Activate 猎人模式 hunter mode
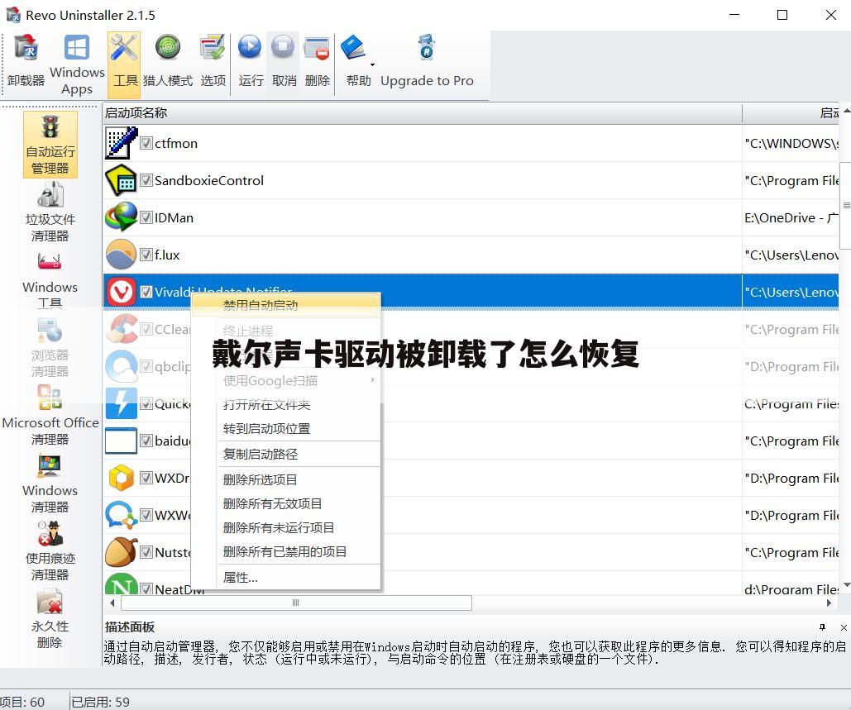Viewport: 851px width, 710px height. [x=168, y=60]
